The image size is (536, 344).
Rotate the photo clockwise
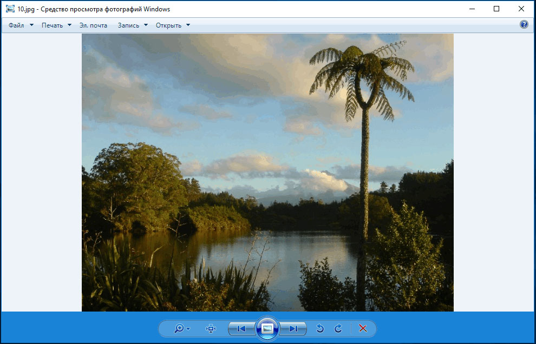pos(338,328)
